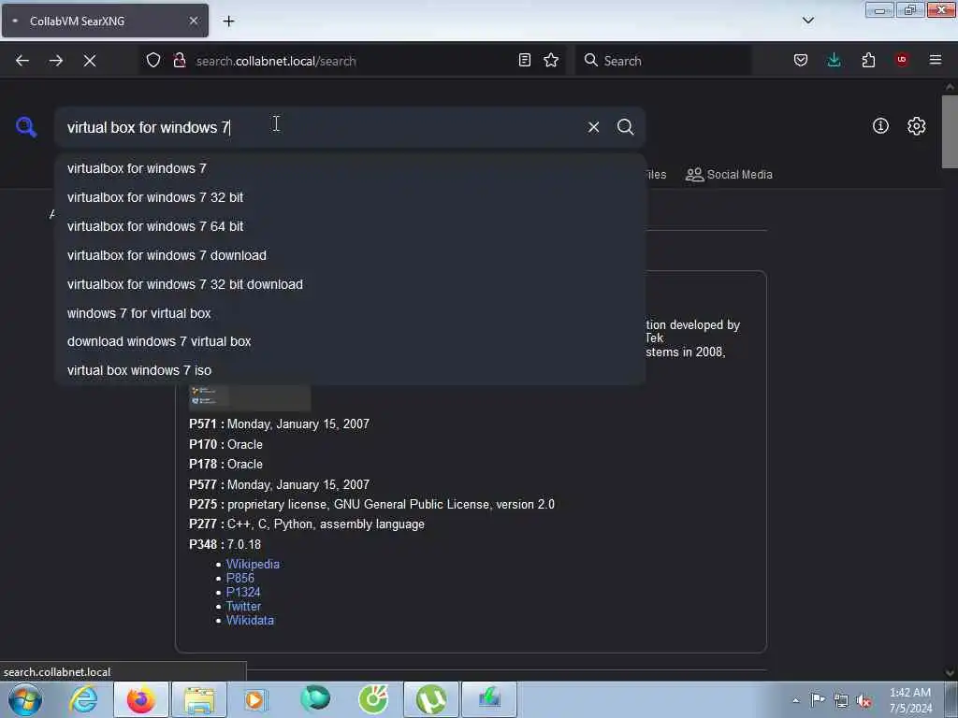Open Windows Media Player taskbar icon
This screenshot has height=718, width=958.
tap(256, 699)
